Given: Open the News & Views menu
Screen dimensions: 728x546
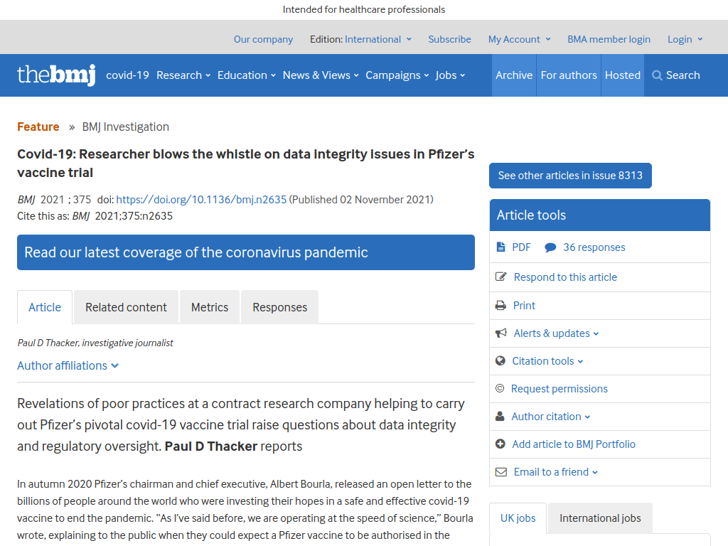Looking at the screenshot, I should 321,75.
